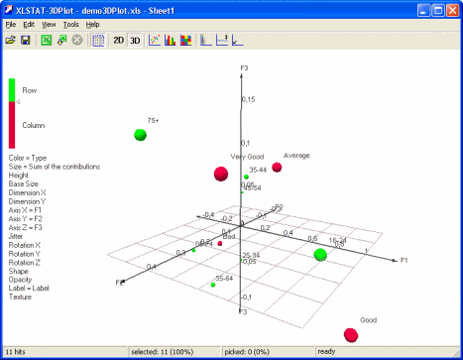Image resolution: width=463 pixels, height=360 pixels.
Task: Click the Row legend label
Action: pyautogui.click(x=30, y=90)
